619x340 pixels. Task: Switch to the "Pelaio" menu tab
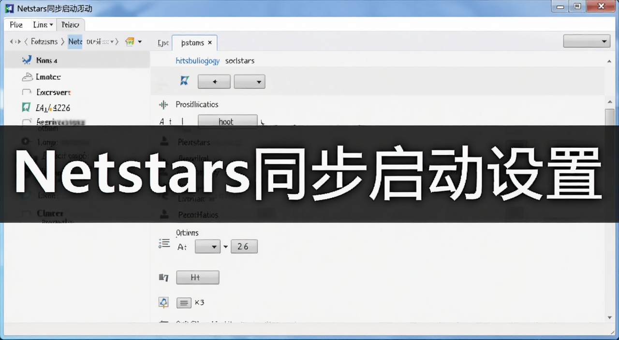tap(71, 25)
